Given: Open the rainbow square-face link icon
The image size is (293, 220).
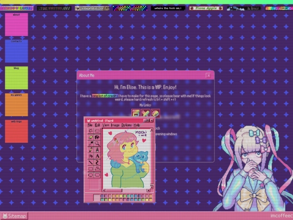Looking at the screenshot, I should point(136,113).
